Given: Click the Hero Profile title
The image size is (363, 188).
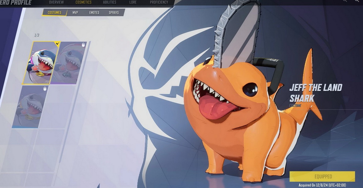Looking at the screenshot, I should (16, 3).
